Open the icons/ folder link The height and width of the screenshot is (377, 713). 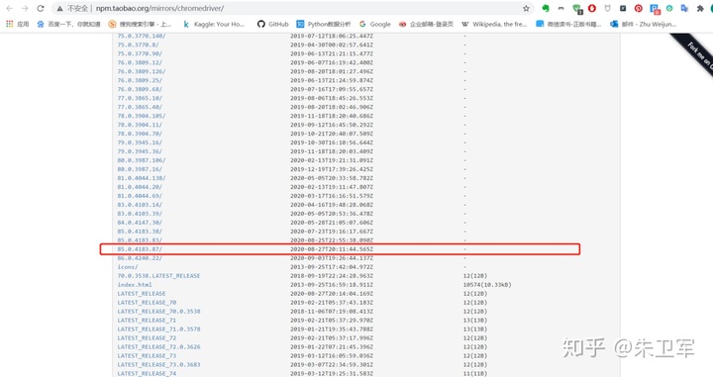pos(128,266)
